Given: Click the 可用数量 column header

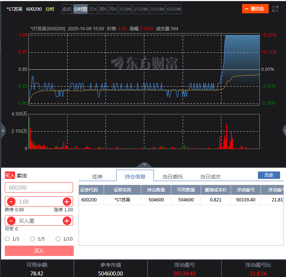Looking at the screenshot, I should coord(186,190).
